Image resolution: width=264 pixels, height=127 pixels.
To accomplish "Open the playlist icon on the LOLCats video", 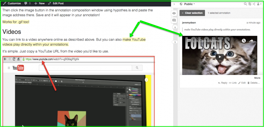I will coord(189,40).
